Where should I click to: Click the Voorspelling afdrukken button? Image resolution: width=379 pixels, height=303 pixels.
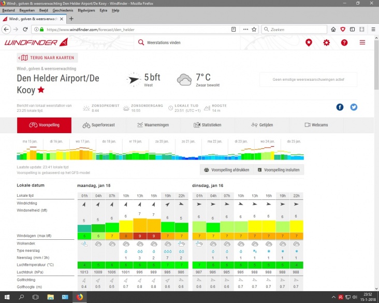[227, 169]
